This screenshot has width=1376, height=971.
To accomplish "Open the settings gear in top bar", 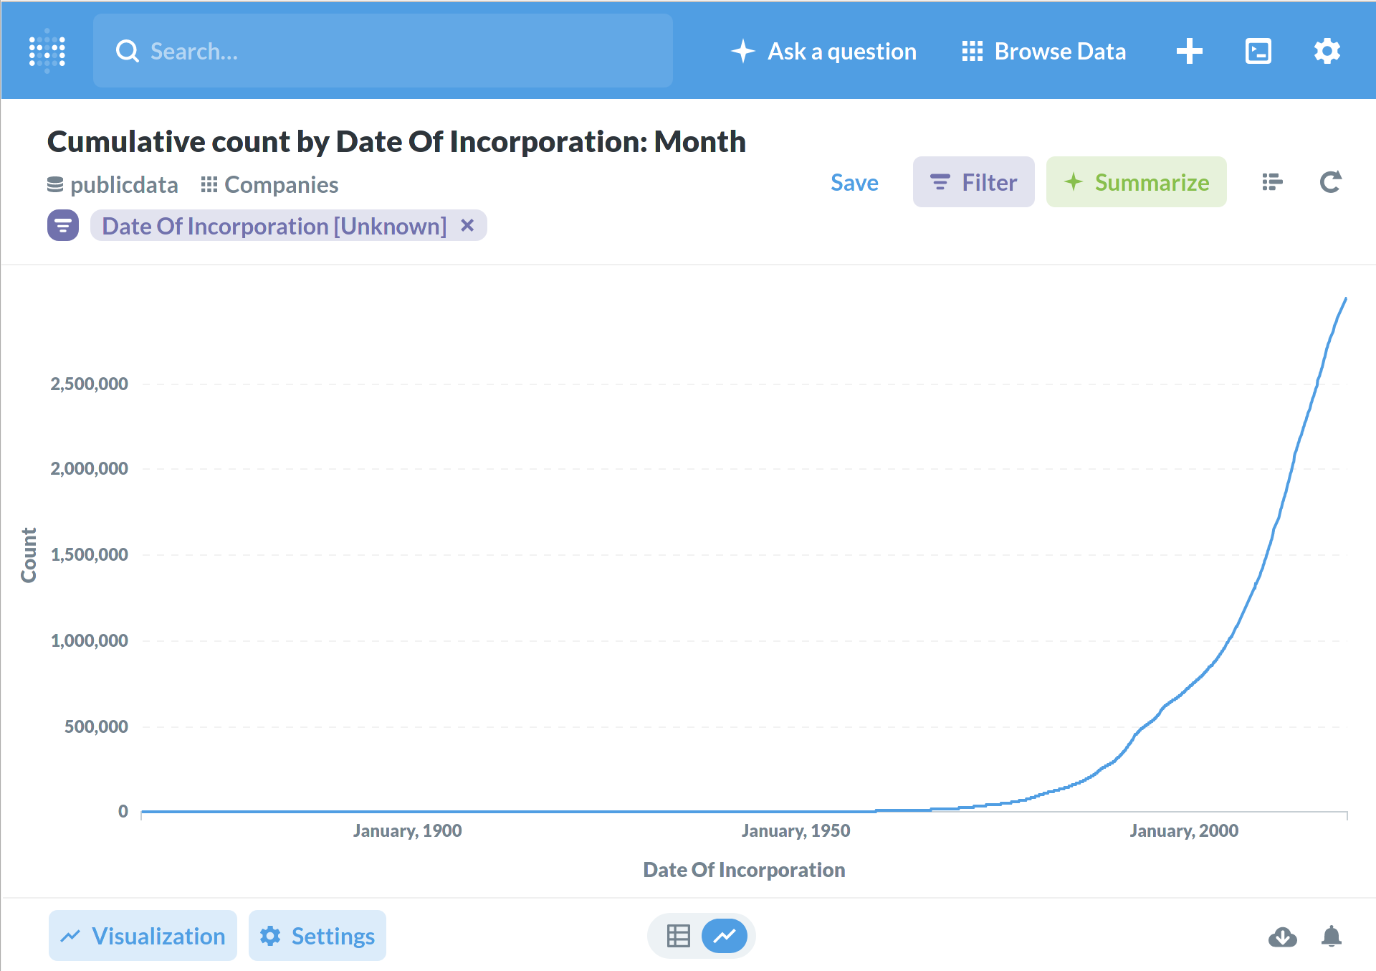I will [1327, 51].
